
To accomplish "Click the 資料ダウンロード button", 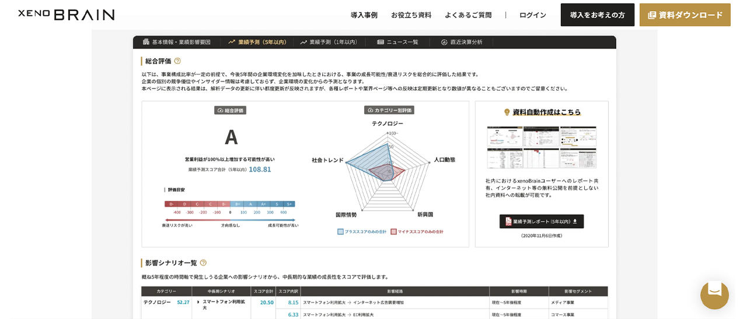I will [685, 15].
